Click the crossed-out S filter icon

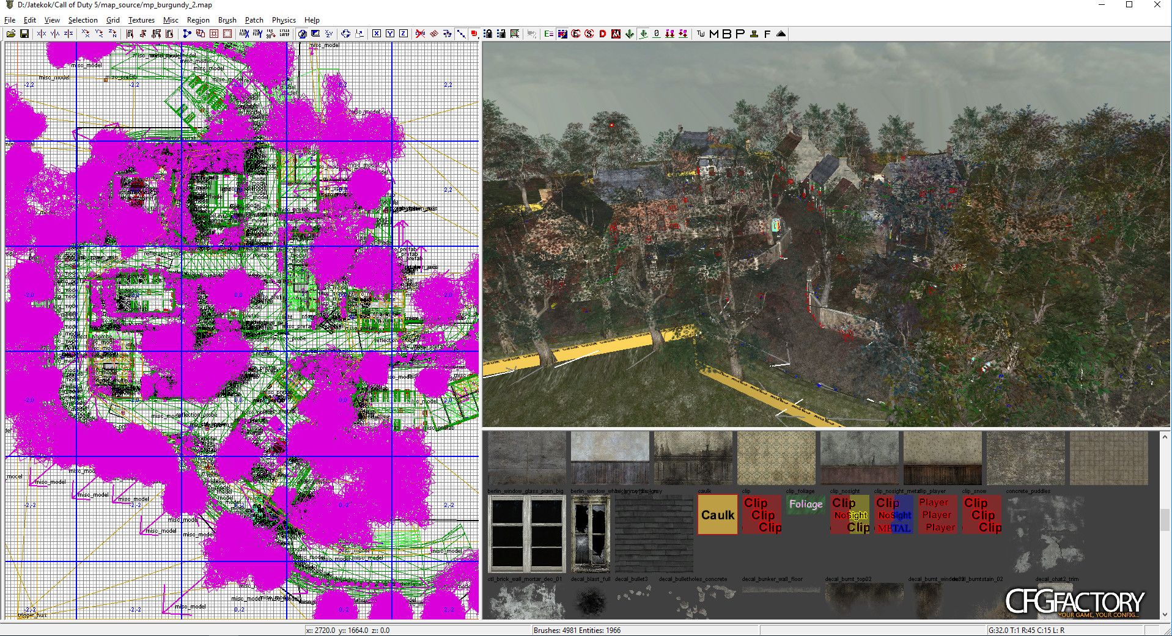[x=589, y=34]
